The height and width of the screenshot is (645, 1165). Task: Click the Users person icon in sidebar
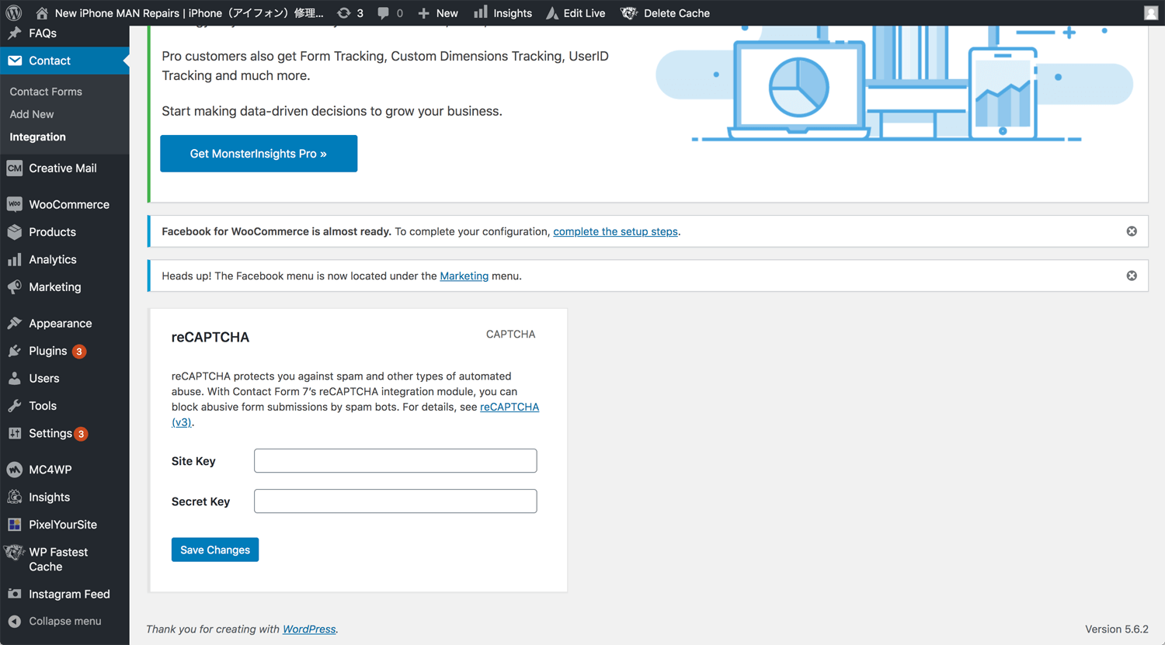point(14,379)
